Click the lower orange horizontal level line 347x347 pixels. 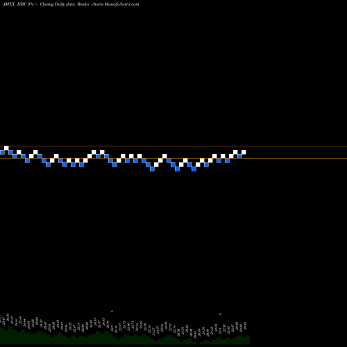click(x=173, y=158)
